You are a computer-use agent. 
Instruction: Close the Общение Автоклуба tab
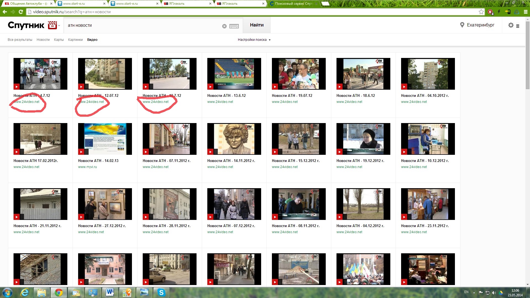(51, 4)
